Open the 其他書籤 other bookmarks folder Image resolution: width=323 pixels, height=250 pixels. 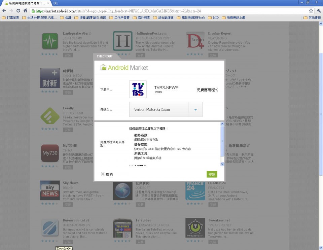[x=312, y=18]
